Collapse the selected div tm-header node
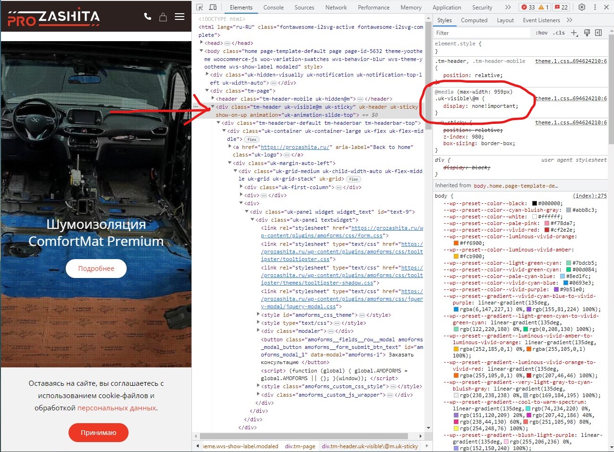Viewport: 614px width, 452px height. coord(213,107)
